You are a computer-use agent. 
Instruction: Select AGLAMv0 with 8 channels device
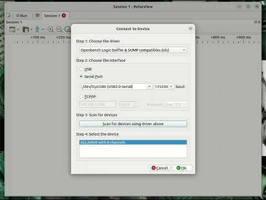[x=133, y=142]
